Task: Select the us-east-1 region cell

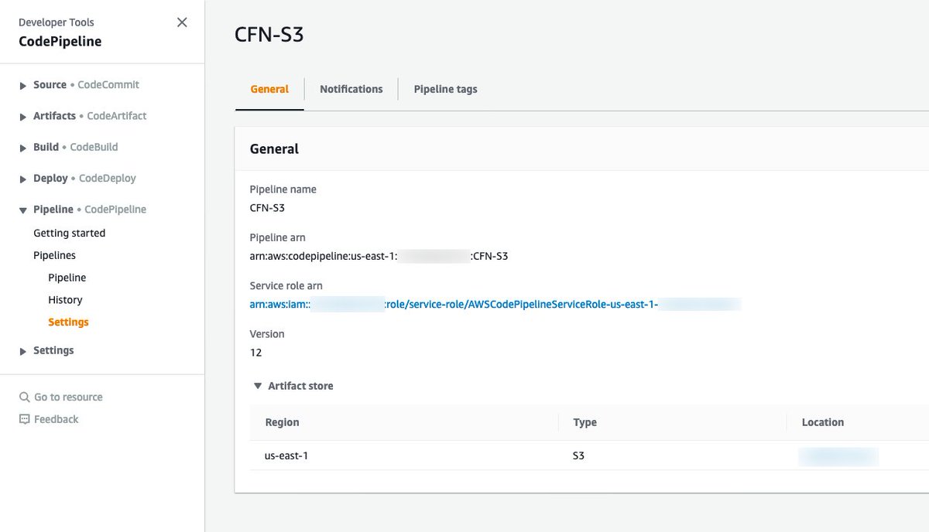Action: point(286,455)
